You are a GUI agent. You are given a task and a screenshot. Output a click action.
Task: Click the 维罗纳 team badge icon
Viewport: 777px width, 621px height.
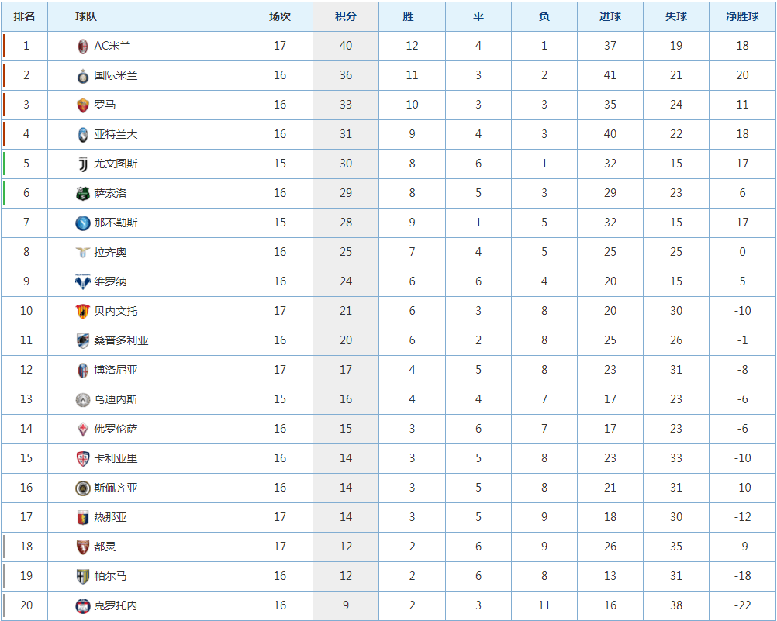coord(83,281)
